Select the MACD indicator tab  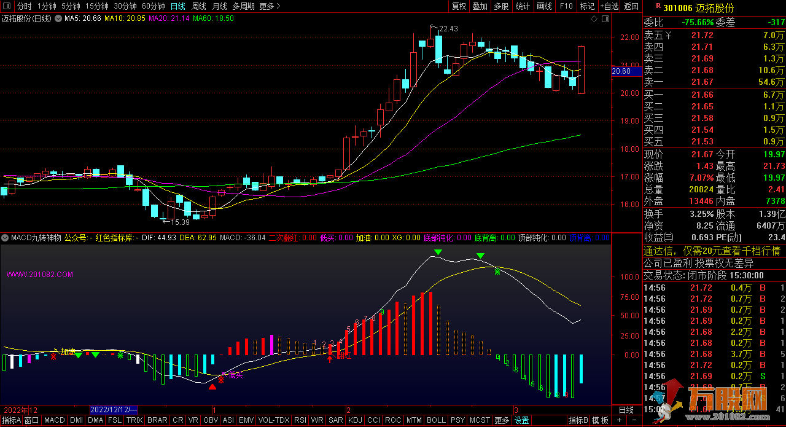54,421
